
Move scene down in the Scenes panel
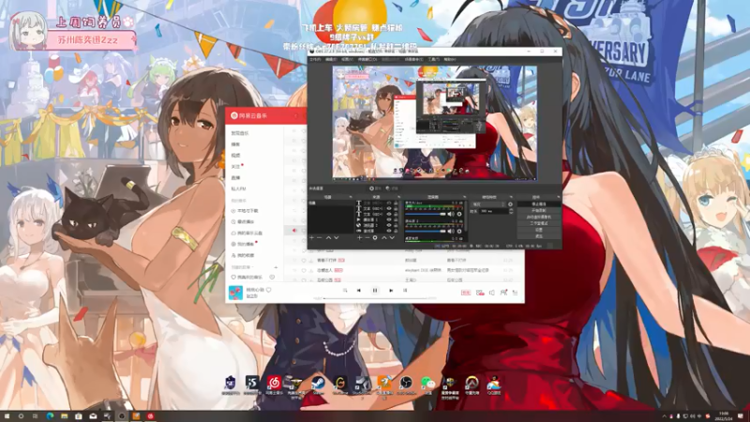coord(337,238)
